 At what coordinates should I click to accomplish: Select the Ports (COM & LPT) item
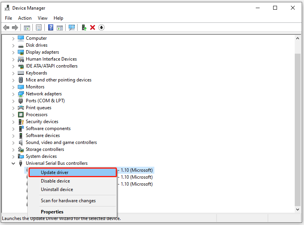pyautogui.click(x=45, y=101)
